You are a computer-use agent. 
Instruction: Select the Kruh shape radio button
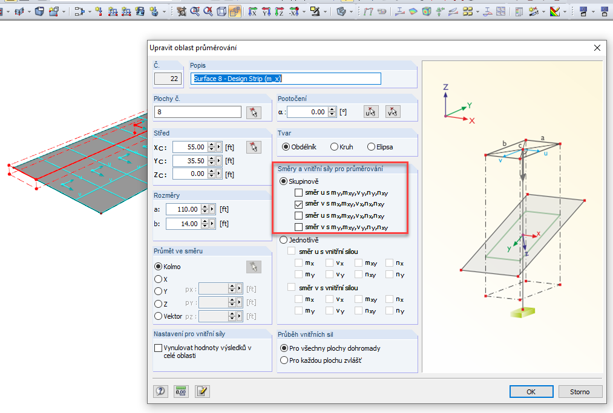pos(334,146)
